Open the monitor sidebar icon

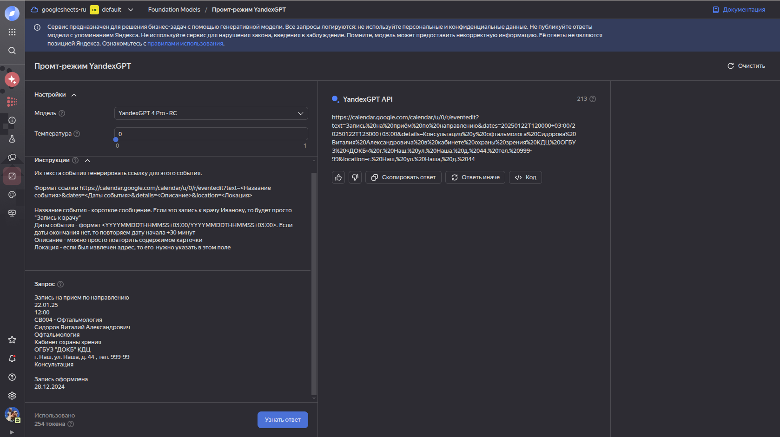click(x=12, y=213)
